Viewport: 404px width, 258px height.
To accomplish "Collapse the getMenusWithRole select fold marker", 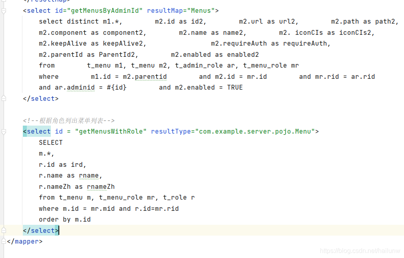I will (x=4, y=132).
